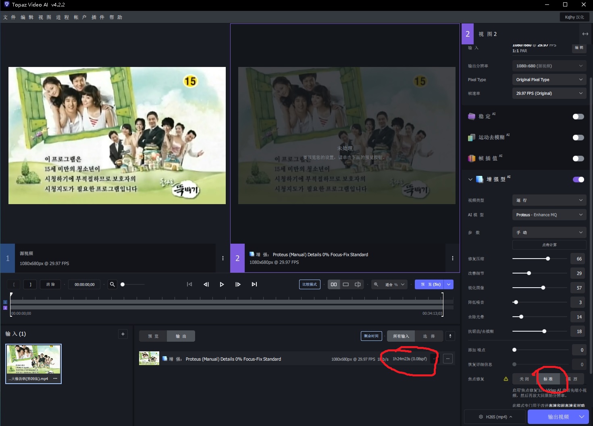This screenshot has width=593, height=426.
Task: Click the Export Video (输出视频) button
Action: [558, 417]
